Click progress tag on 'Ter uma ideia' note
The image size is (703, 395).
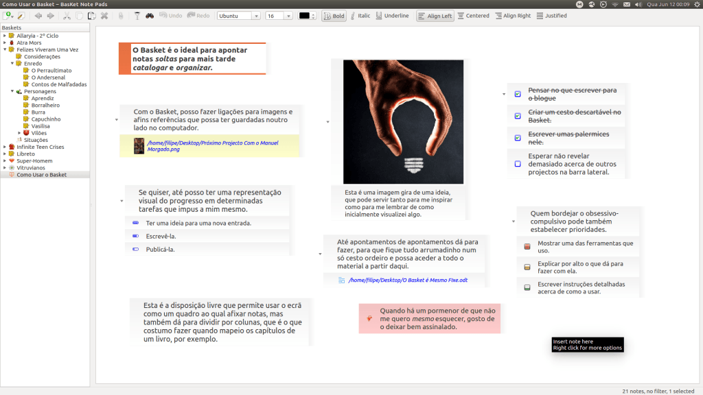[x=136, y=223]
